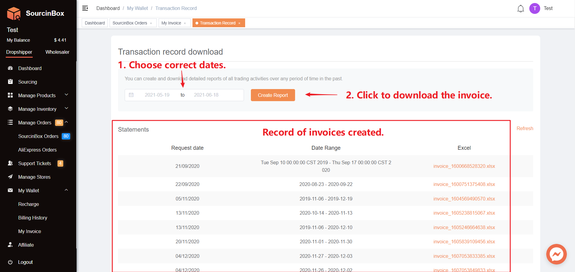
Task: Download invoice_1604569490570.xlsx
Action: 464,199
